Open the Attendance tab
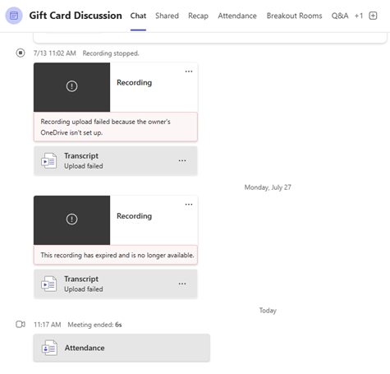The image size is (390, 374). [237, 16]
